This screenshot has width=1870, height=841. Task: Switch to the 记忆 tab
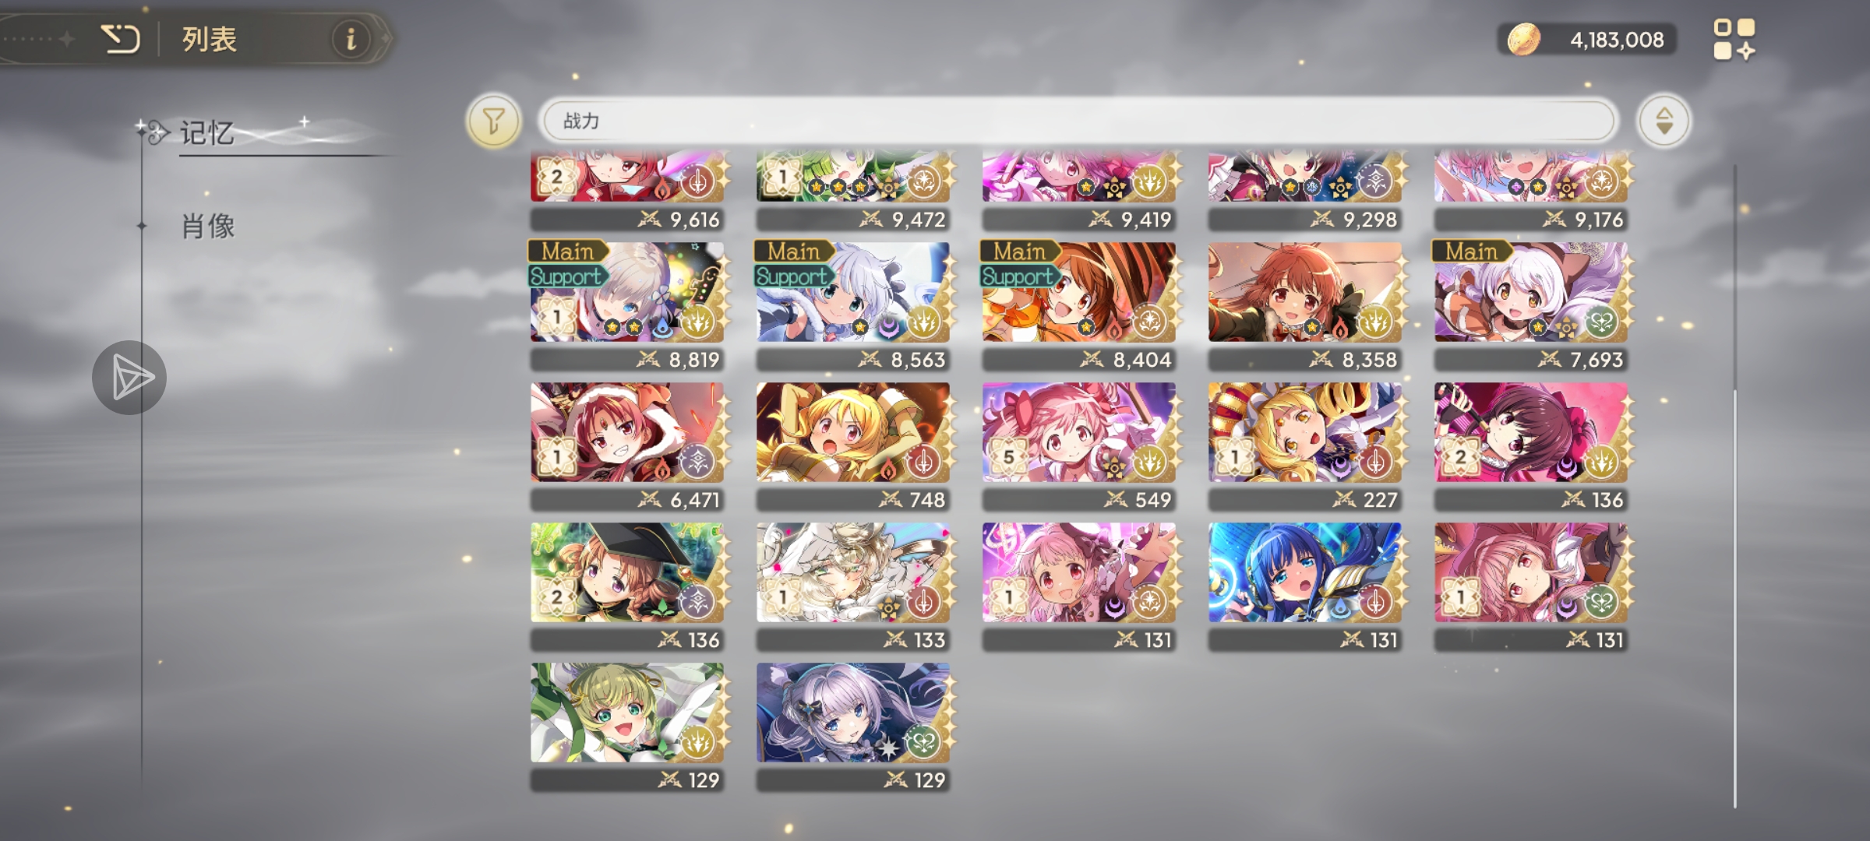[x=207, y=133]
